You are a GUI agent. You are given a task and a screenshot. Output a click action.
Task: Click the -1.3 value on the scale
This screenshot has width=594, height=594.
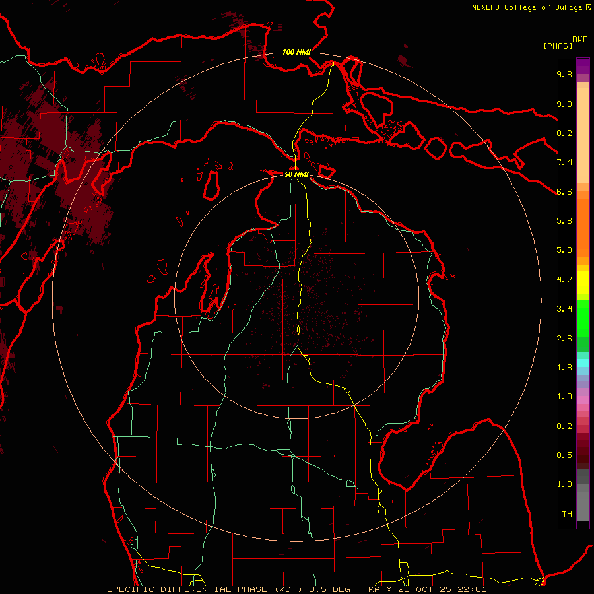(562, 484)
